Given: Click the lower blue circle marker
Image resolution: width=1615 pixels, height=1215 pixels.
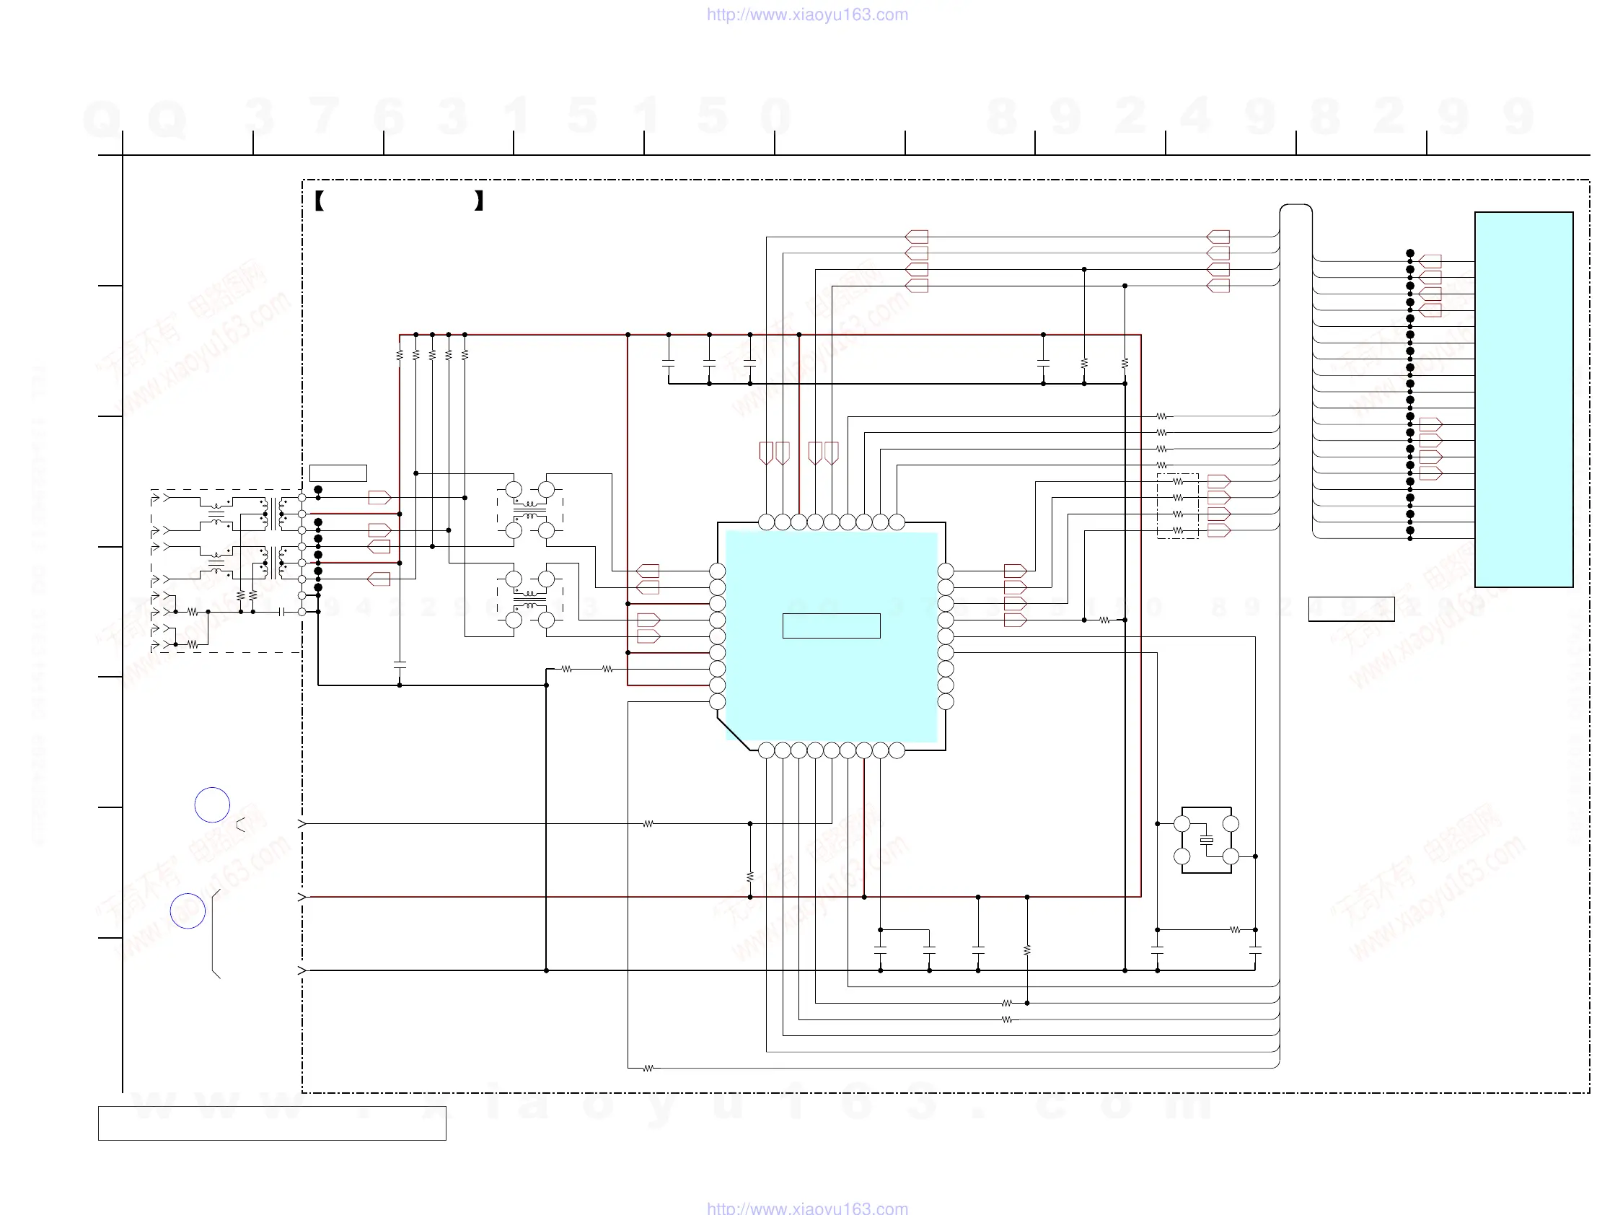Looking at the screenshot, I should coord(188,911).
